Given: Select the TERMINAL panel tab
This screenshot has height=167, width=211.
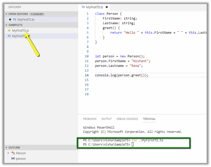Looking at the screenshot, I should [149, 119].
